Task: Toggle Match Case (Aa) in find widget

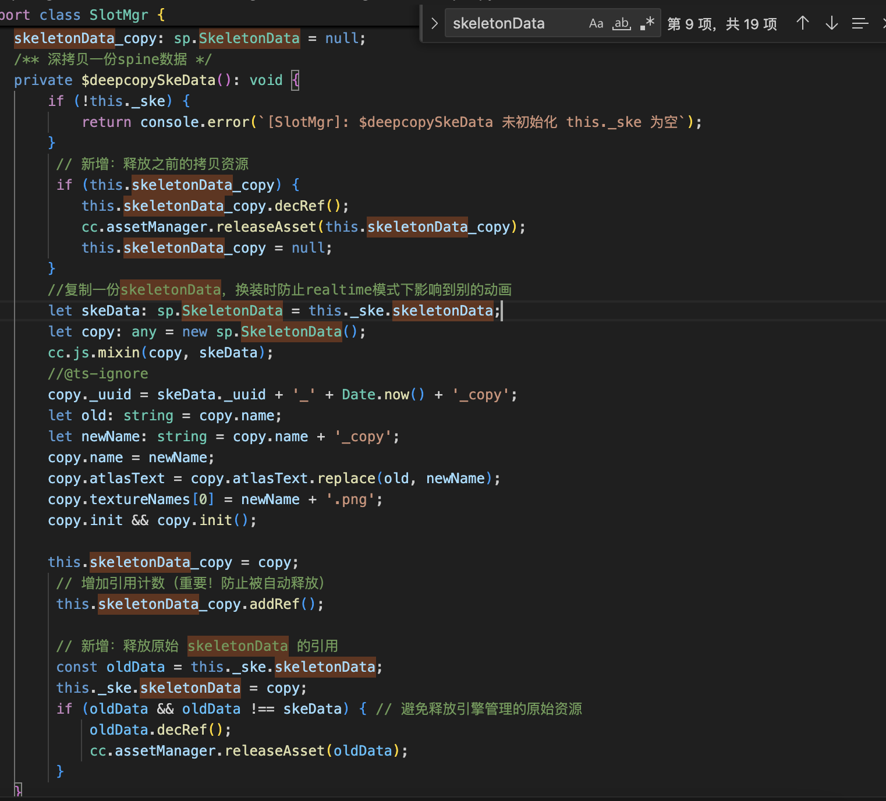Action: tap(596, 23)
